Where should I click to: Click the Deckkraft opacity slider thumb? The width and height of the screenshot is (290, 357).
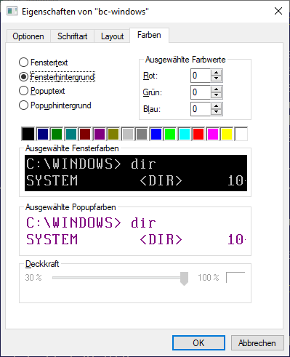click(184, 278)
